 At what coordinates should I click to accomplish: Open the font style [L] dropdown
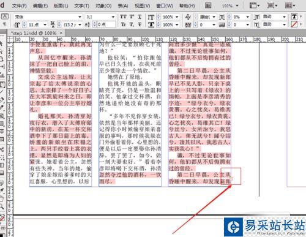pos(113,17)
